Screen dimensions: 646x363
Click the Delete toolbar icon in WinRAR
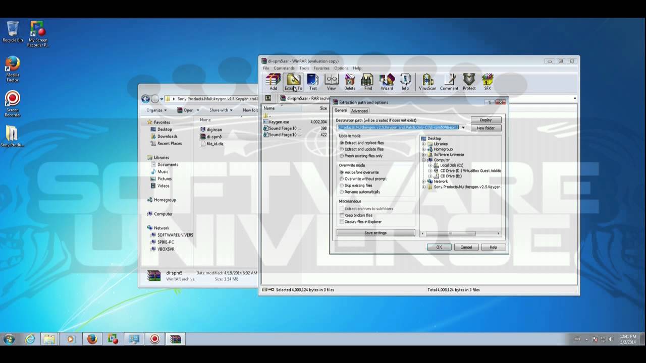(350, 82)
